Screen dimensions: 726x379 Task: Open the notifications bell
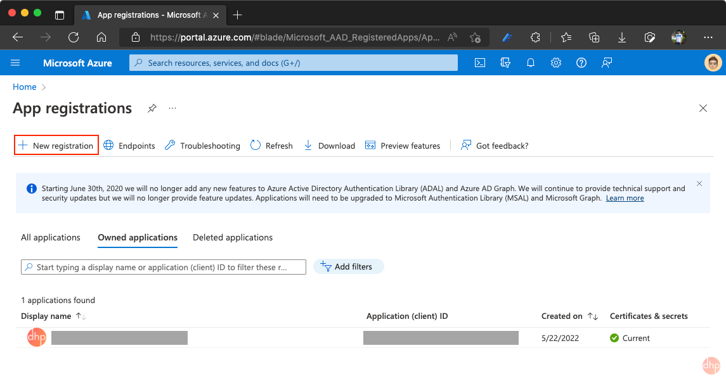tap(531, 63)
